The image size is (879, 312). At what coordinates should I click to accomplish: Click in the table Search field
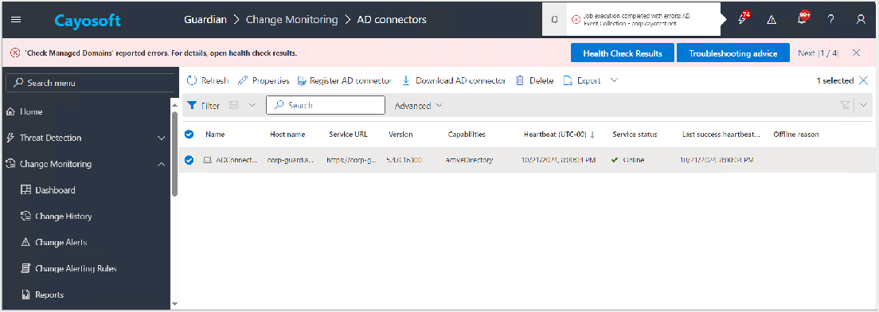[x=326, y=105]
